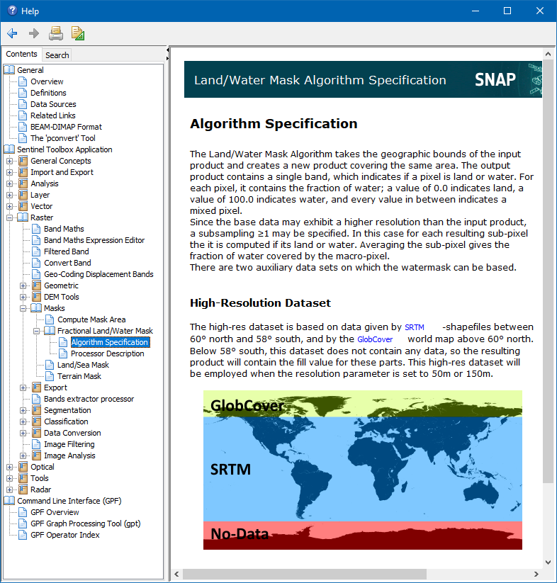
Task: Expand the Vector tree node
Action: 10,206
